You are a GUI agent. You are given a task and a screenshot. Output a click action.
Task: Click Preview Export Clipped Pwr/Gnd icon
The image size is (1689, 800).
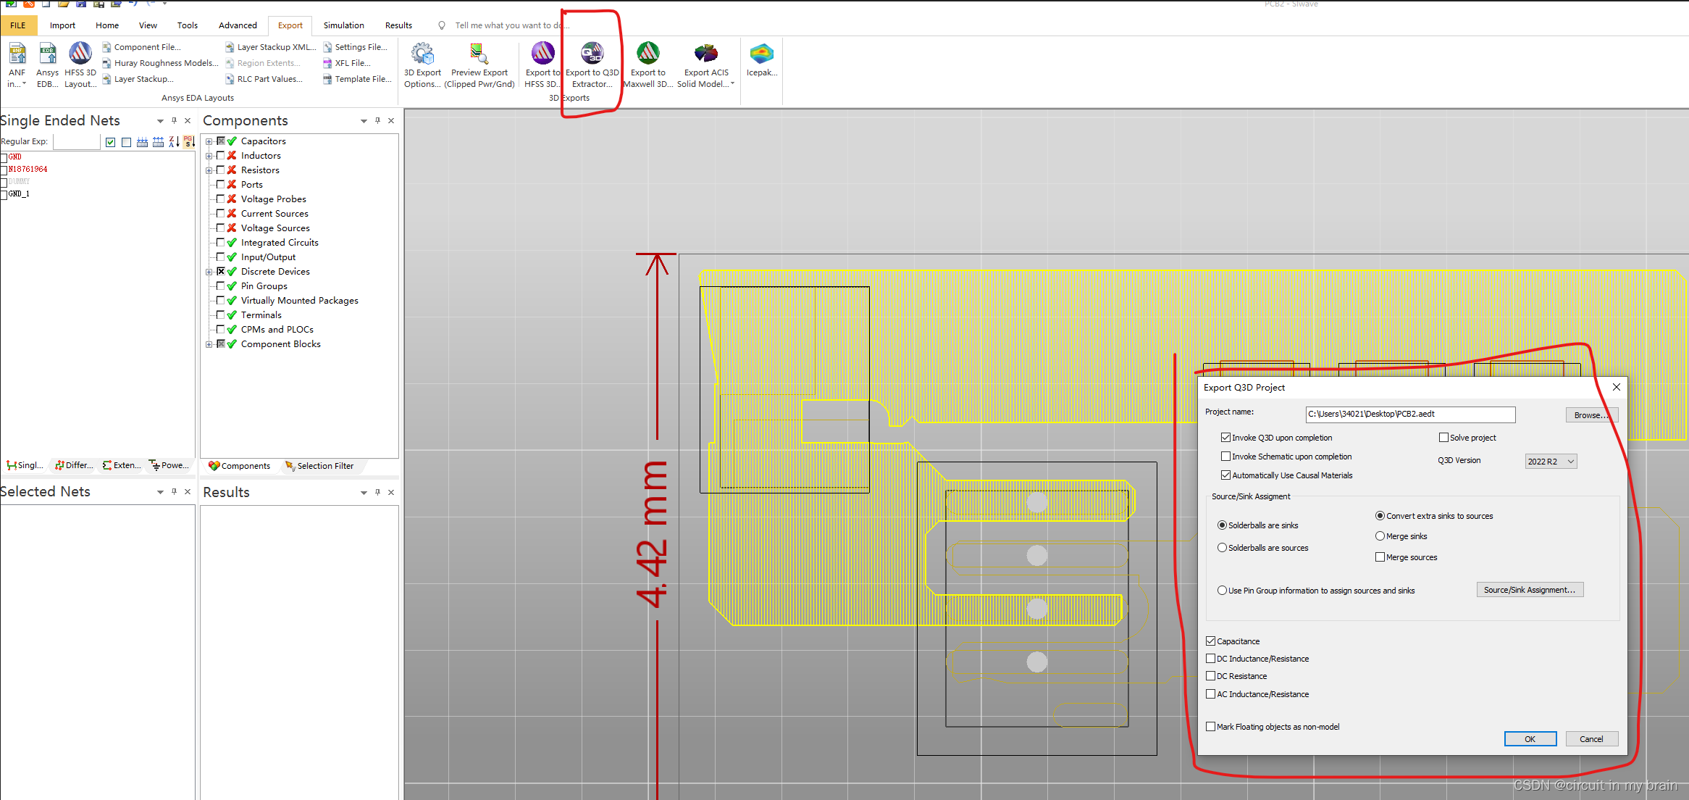click(479, 54)
